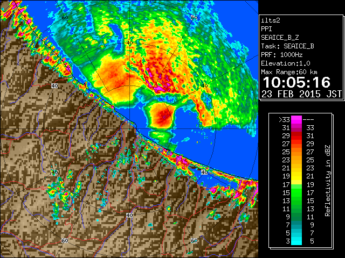
Task: Click the isolated red echo cell offshore
Action: tap(162, 116)
